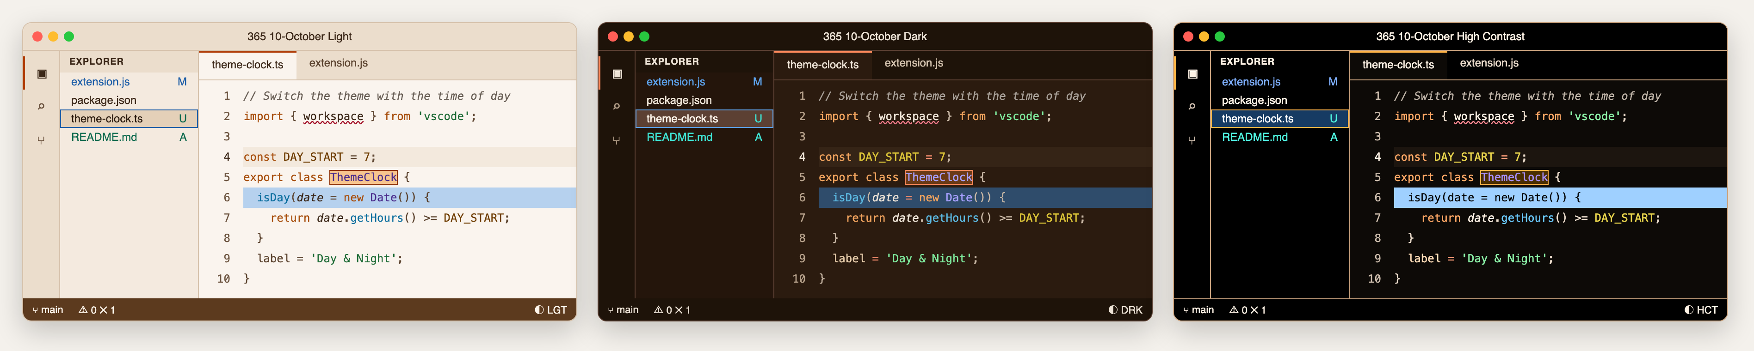Open Source Control icon in Dark window
The width and height of the screenshot is (1754, 351).
617,139
